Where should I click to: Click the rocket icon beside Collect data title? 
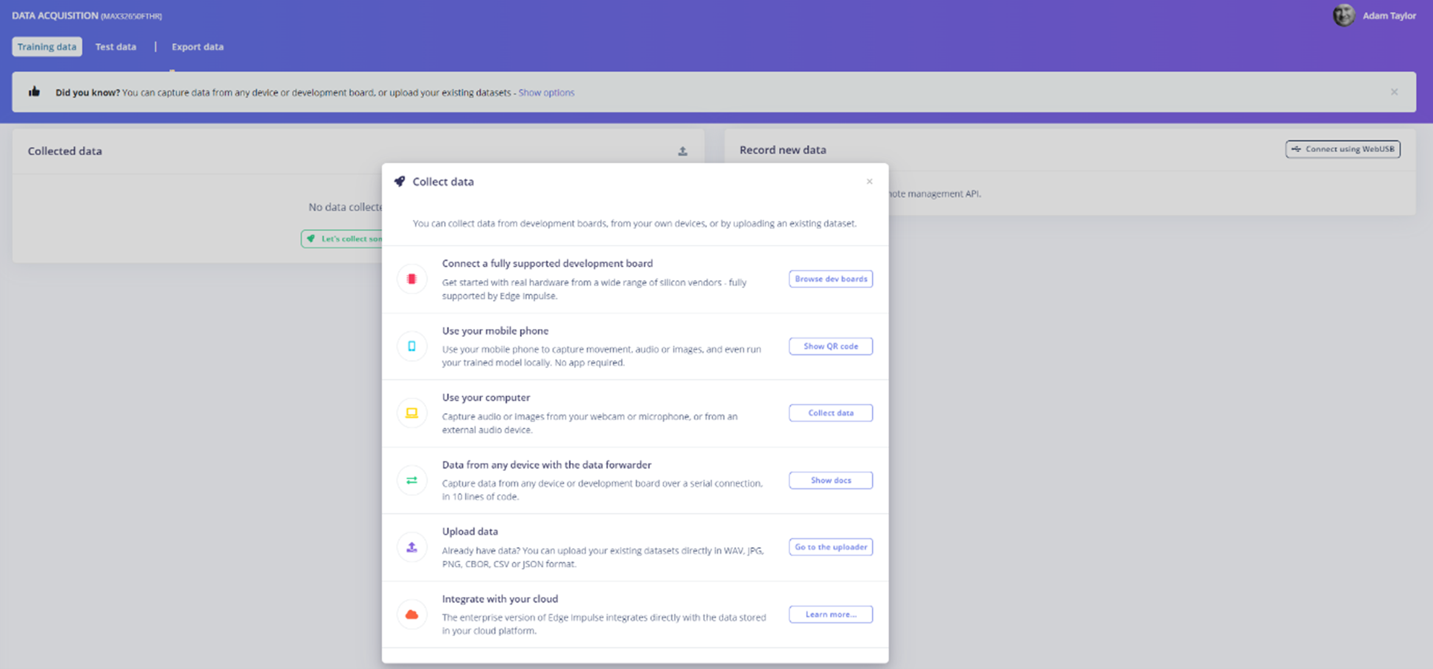point(400,182)
